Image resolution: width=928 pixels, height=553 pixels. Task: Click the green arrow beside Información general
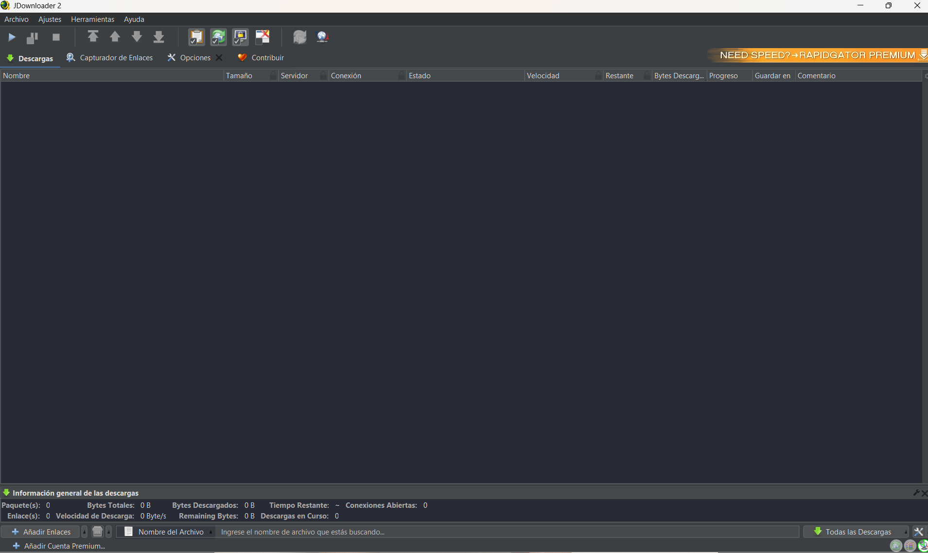point(6,493)
